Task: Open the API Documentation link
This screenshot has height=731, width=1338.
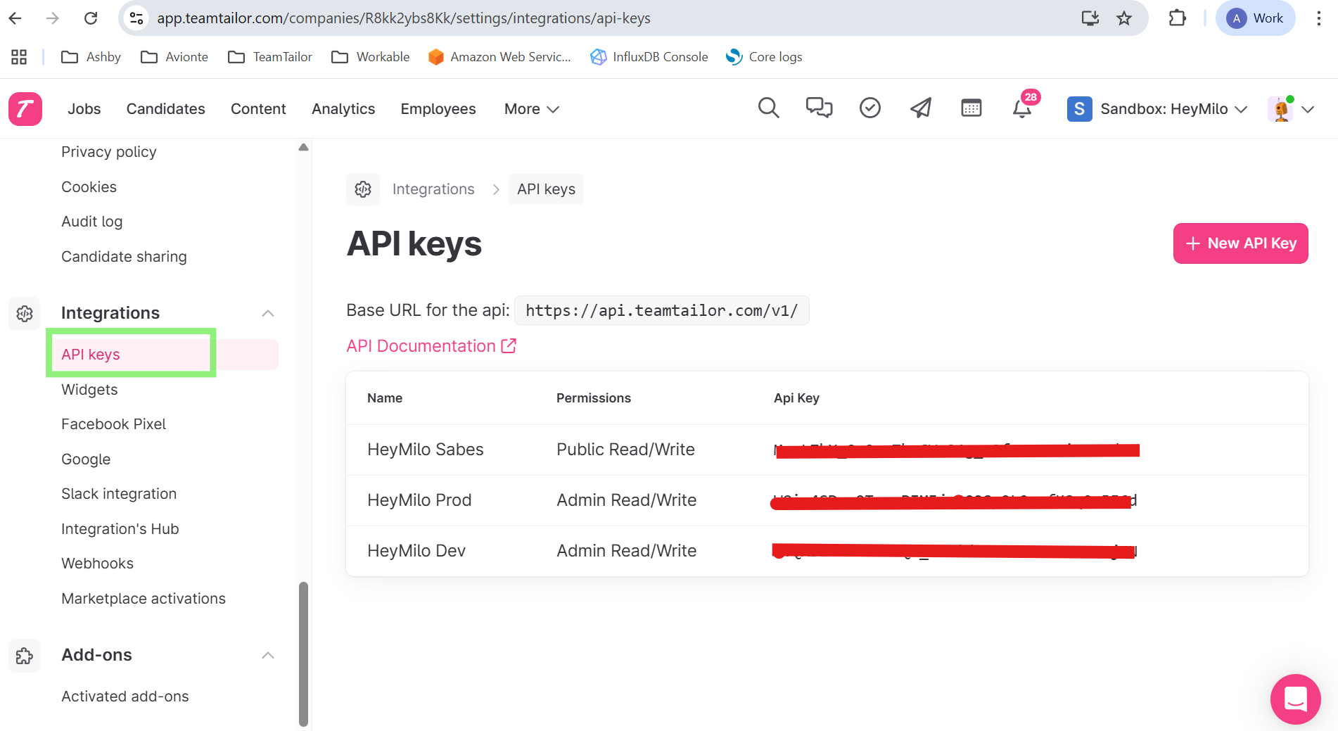Action: pyautogui.click(x=431, y=346)
